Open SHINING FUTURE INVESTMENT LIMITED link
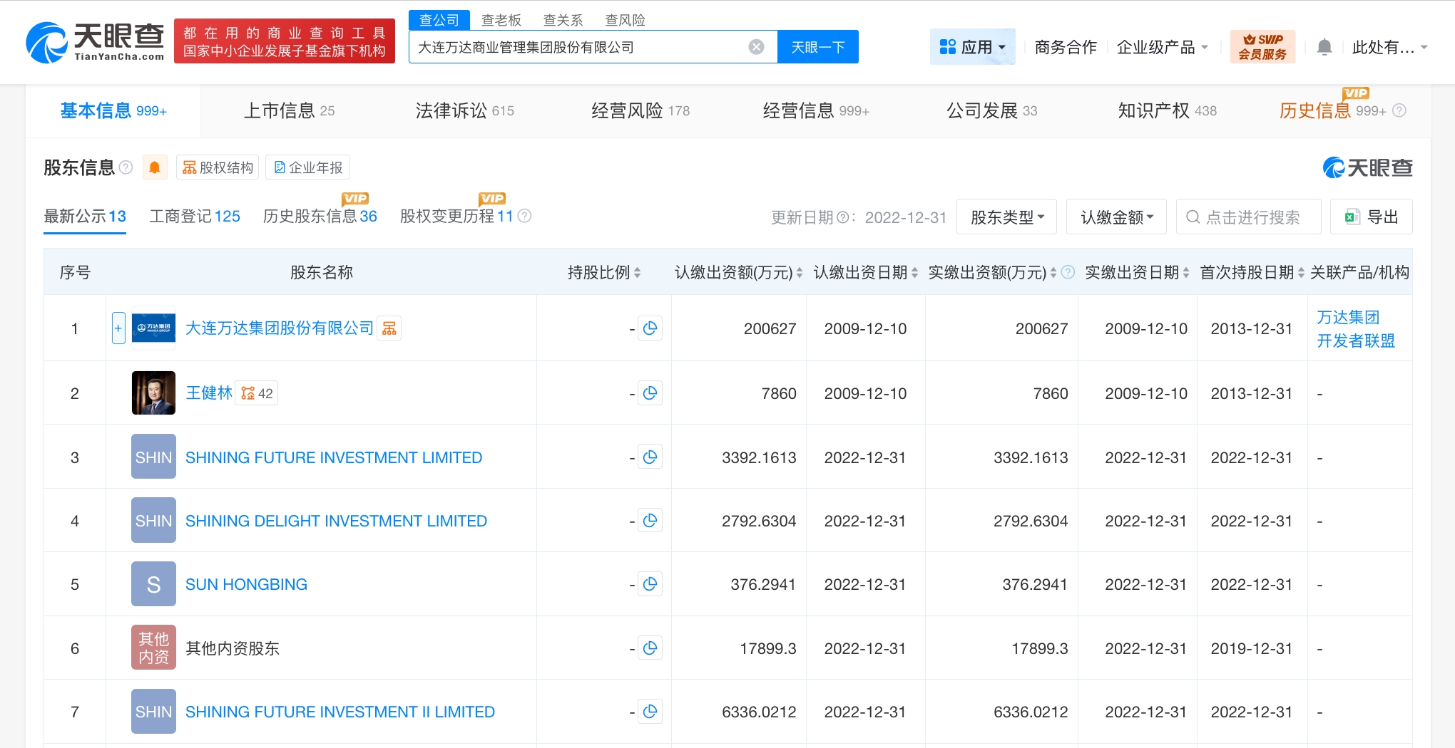Image resolution: width=1455 pixels, height=748 pixels. tap(334, 457)
